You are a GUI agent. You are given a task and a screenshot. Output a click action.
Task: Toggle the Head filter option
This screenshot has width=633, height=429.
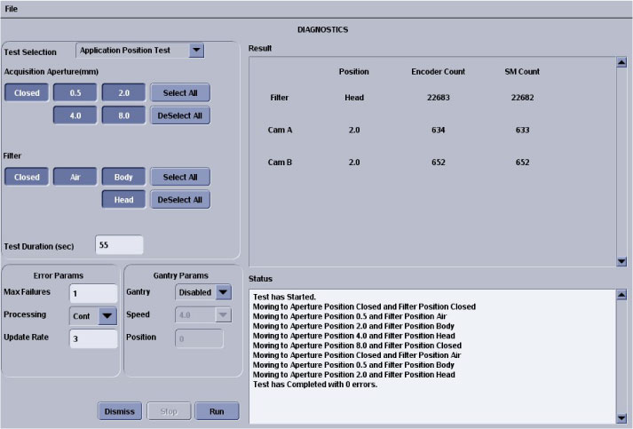pyautogui.click(x=123, y=200)
